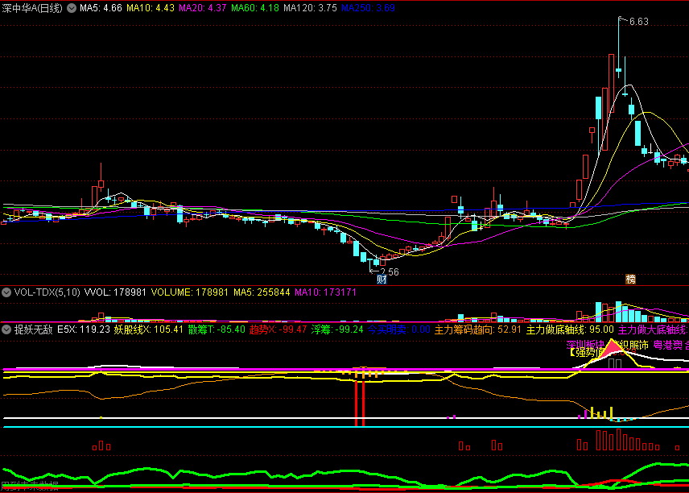This screenshot has height=493, width=689.
Task: Click the volume MA10: 173171 value
Action: tap(325, 292)
